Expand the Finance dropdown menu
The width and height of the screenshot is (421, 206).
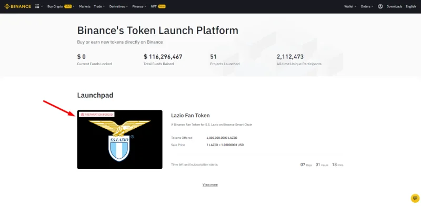coord(139,6)
